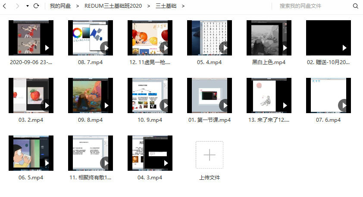Click play icon on 04. 3.mp4
The width and height of the screenshot is (363, 197).
click(x=165, y=163)
